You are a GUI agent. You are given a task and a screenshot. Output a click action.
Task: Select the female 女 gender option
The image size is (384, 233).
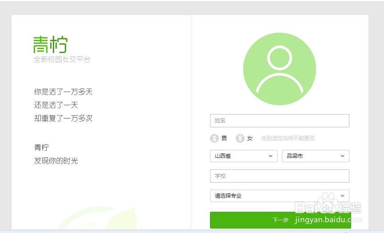point(244,138)
